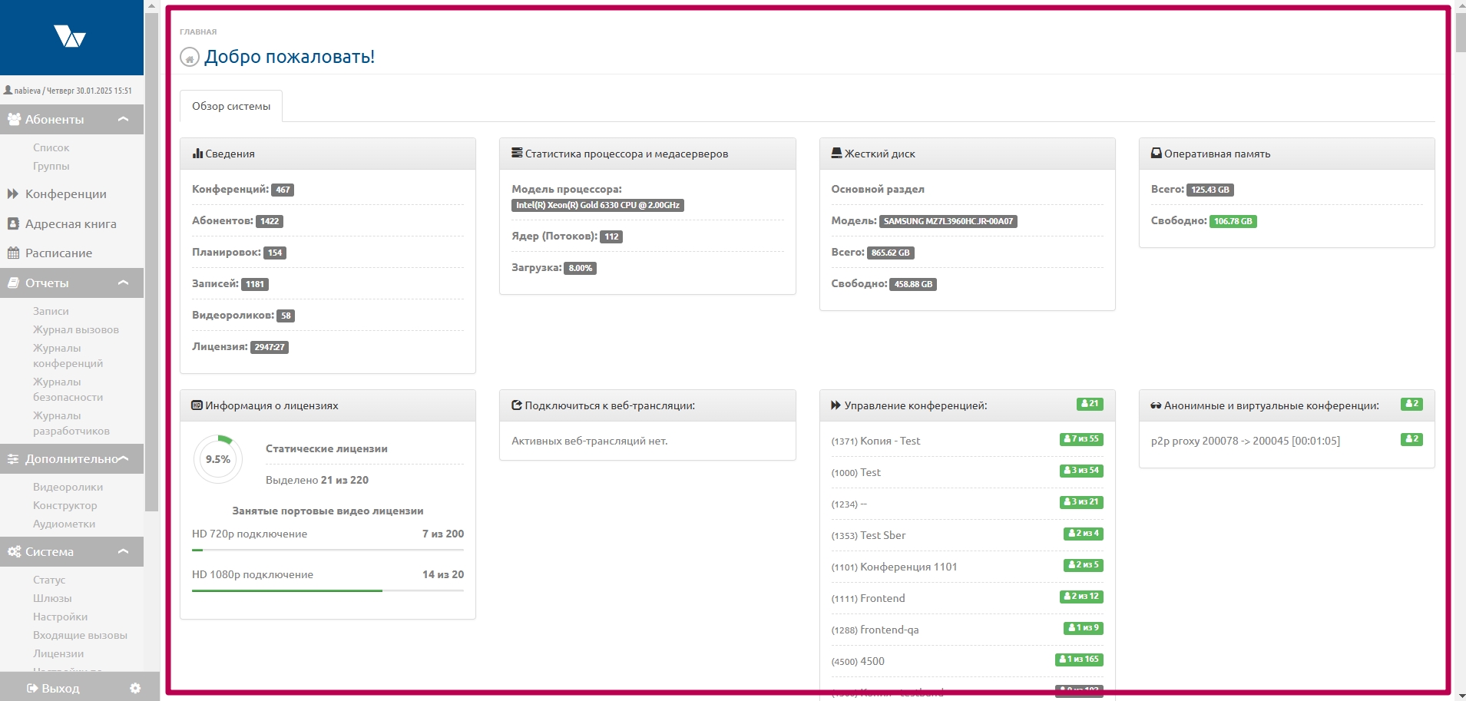Viewport: 1466px width, 701px height.
Task: Click the Адресная книга book icon
Action: [x=13, y=224]
